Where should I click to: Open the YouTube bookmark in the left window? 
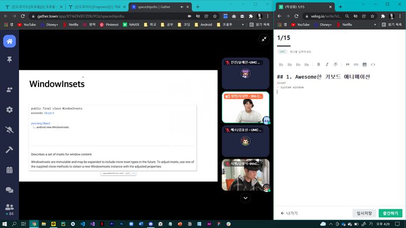click(26, 25)
